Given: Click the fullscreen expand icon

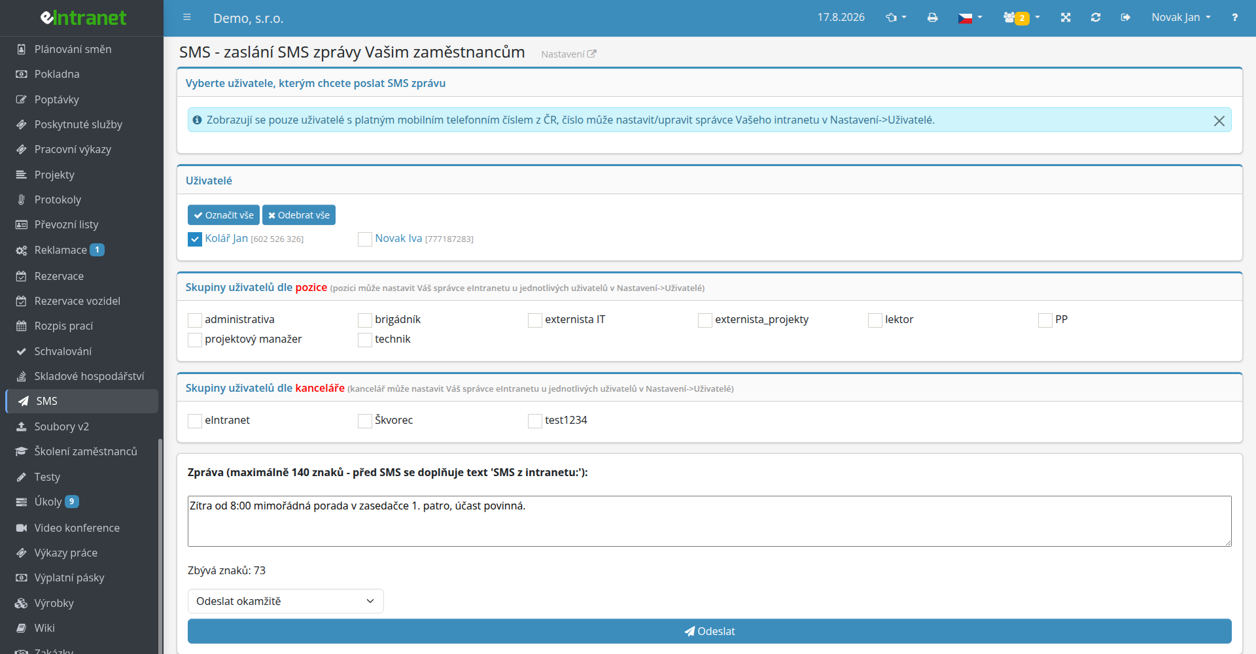Looking at the screenshot, I should click(1066, 18).
